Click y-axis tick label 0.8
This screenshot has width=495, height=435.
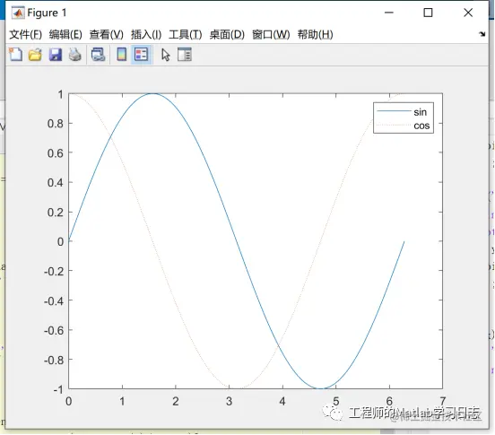coord(56,124)
